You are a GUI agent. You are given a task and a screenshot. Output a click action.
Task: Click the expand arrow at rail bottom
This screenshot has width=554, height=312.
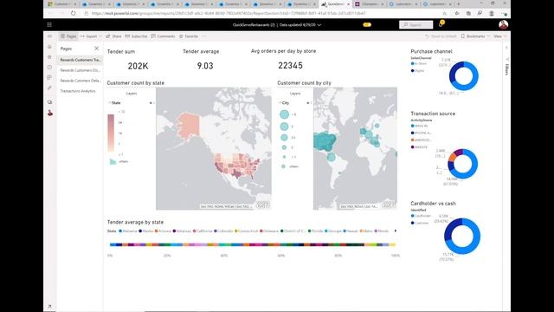(49, 306)
